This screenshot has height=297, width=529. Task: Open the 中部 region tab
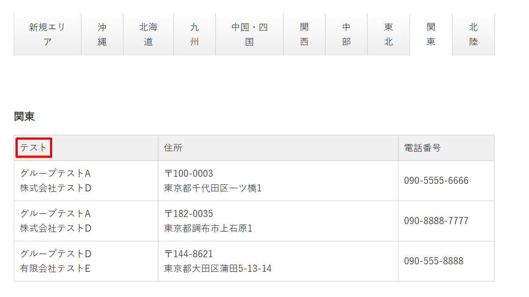pyautogui.click(x=346, y=34)
